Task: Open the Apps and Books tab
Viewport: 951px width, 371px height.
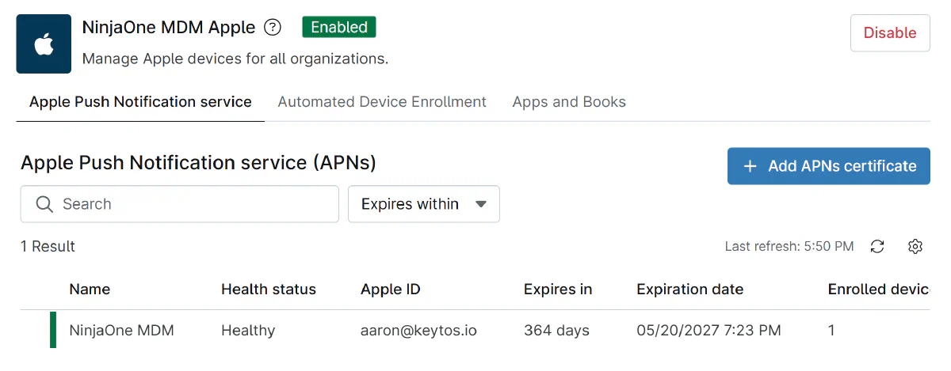Action: tap(569, 102)
